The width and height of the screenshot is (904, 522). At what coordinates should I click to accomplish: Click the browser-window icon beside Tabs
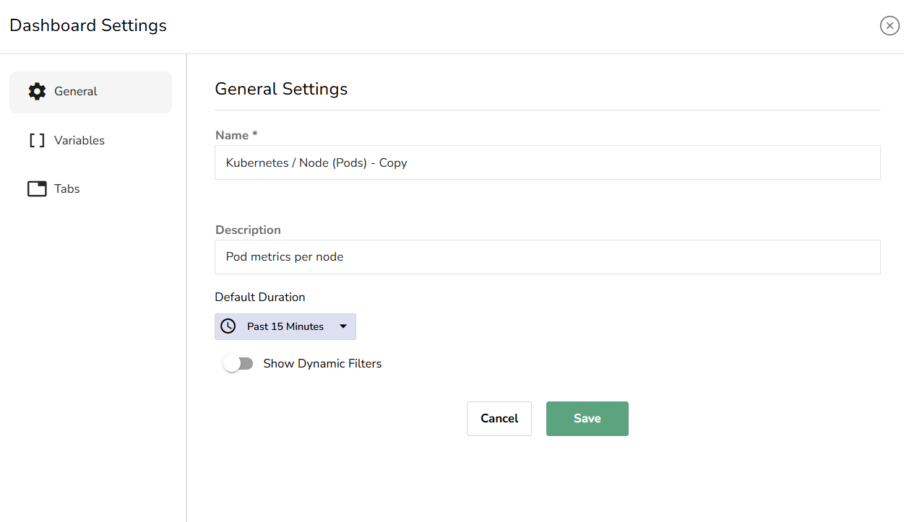(x=36, y=188)
